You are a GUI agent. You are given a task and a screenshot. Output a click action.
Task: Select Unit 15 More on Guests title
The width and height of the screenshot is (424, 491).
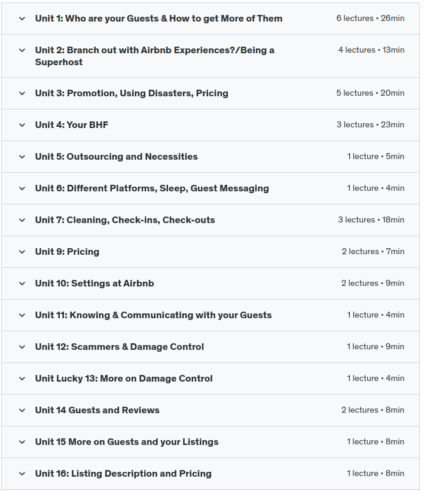(127, 442)
